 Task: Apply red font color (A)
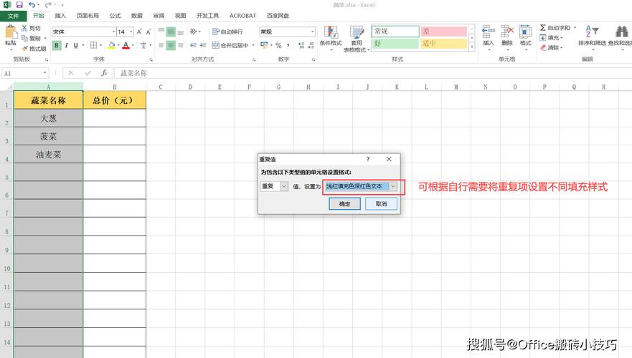pyautogui.click(x=126, y=45)
